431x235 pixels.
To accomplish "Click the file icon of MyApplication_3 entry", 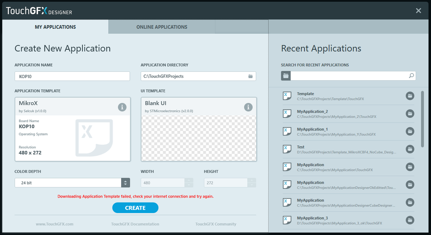I will 287,220.
